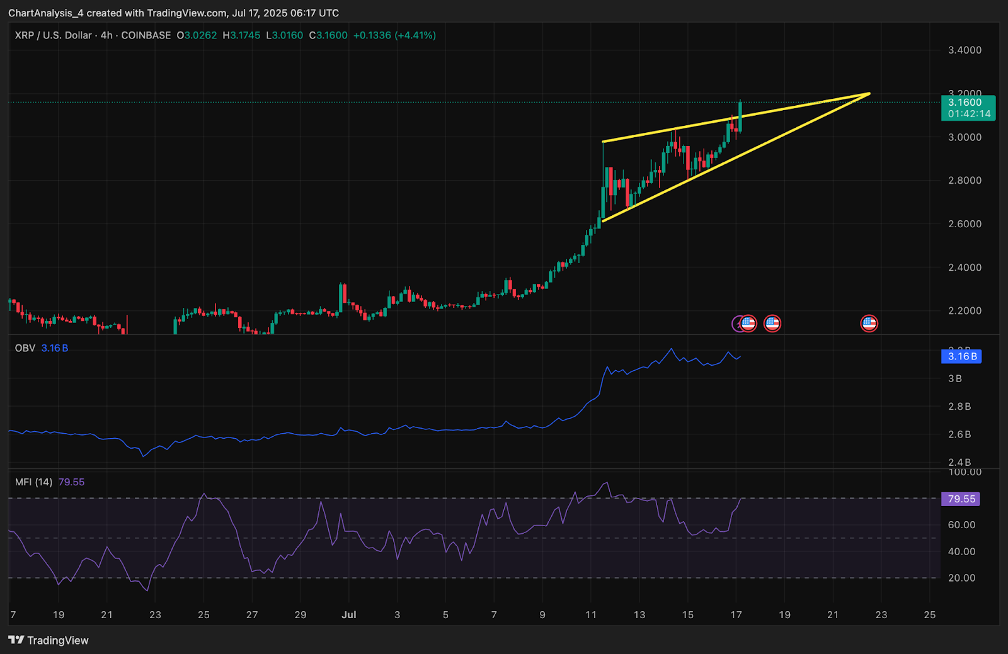Open the US flag event marker near July 22

click(869, 324)
